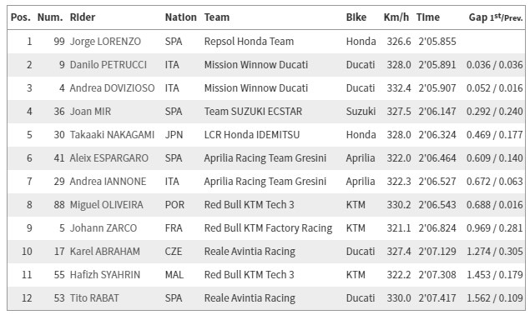Click the Km/h column header
The height and width of the screenshot is (315, 530).
(x=396, y=17)
